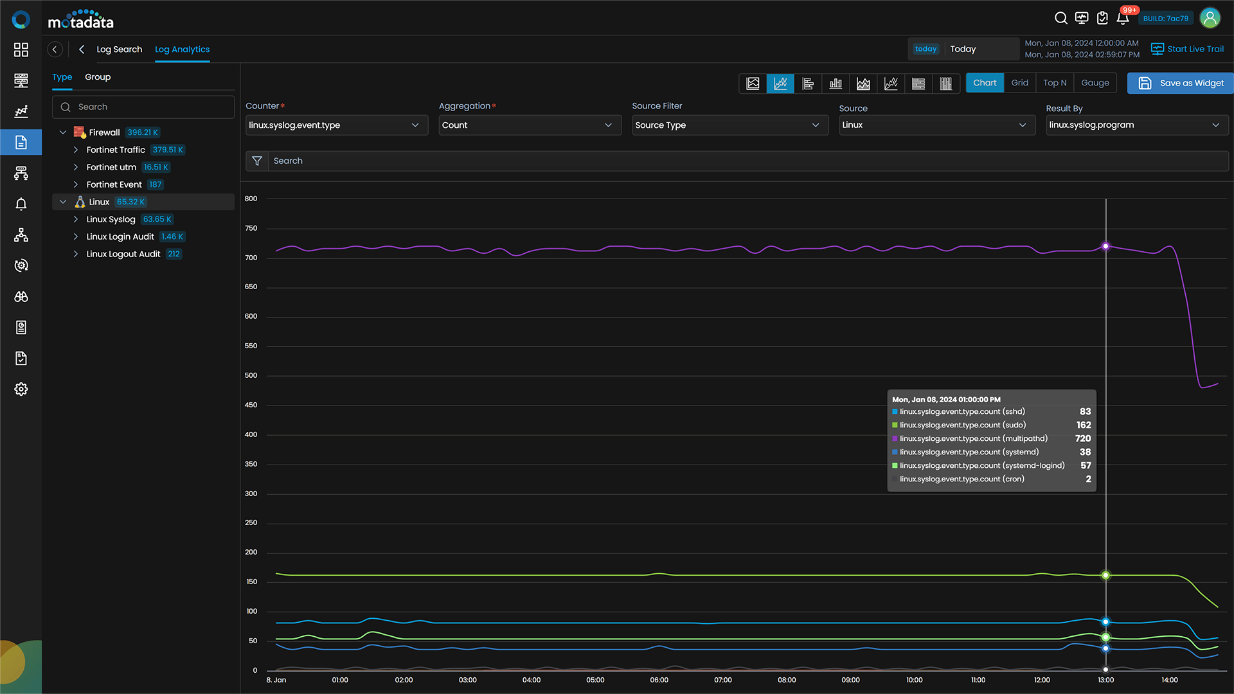Open the Aggregation dropdown showing Count
Viewport: 1234px width, 694px height.
tap(530, 125)
